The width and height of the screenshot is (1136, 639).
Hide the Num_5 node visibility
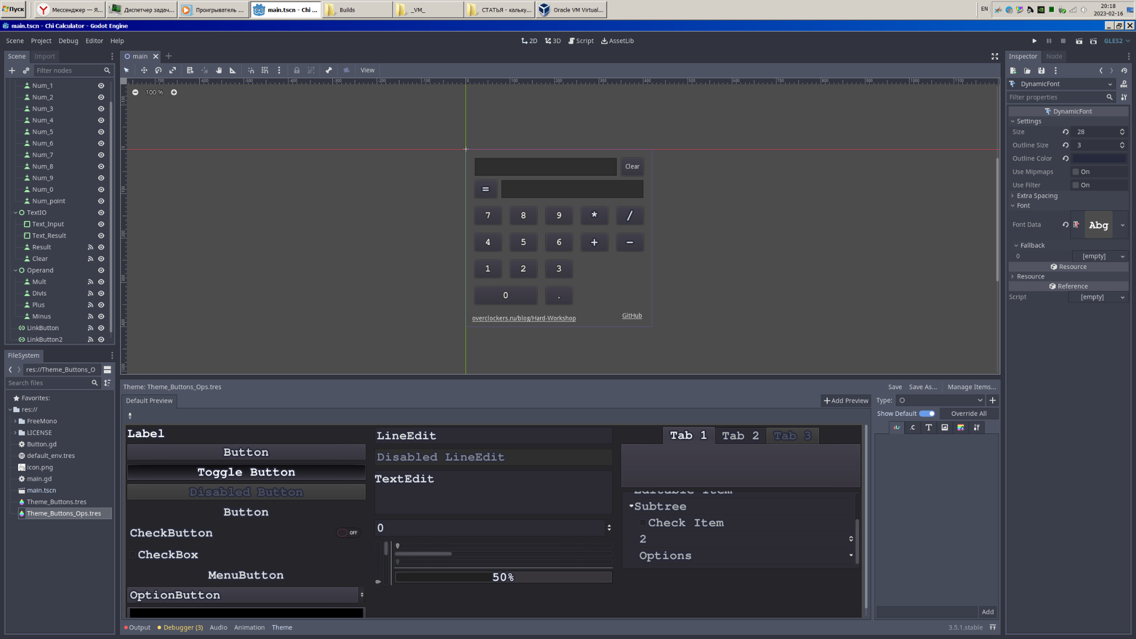pos(101,132)
